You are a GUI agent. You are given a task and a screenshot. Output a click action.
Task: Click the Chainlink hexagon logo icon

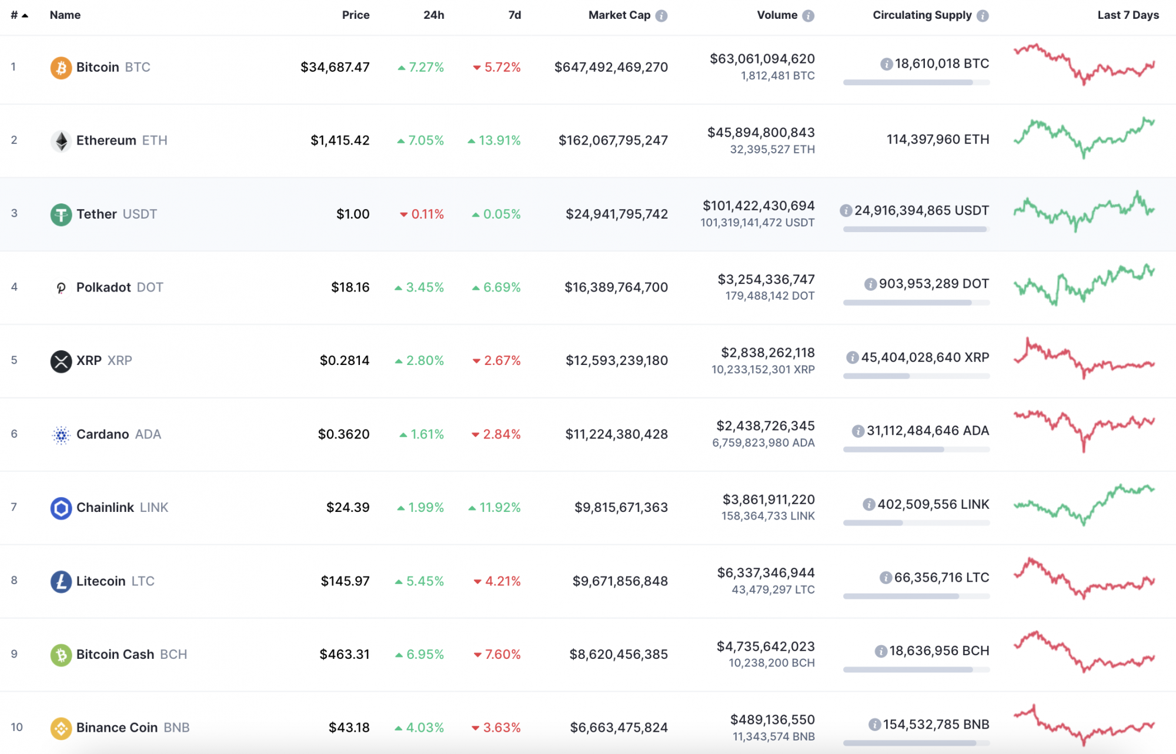pyautogui.click(x=61, y=508)
